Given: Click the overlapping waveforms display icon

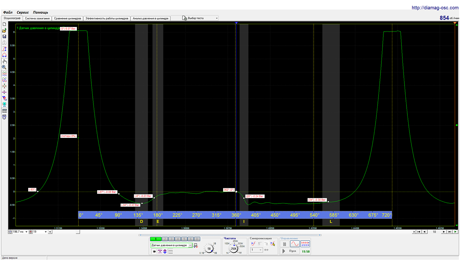Looking at the screenshot, I should click(4, 80).
